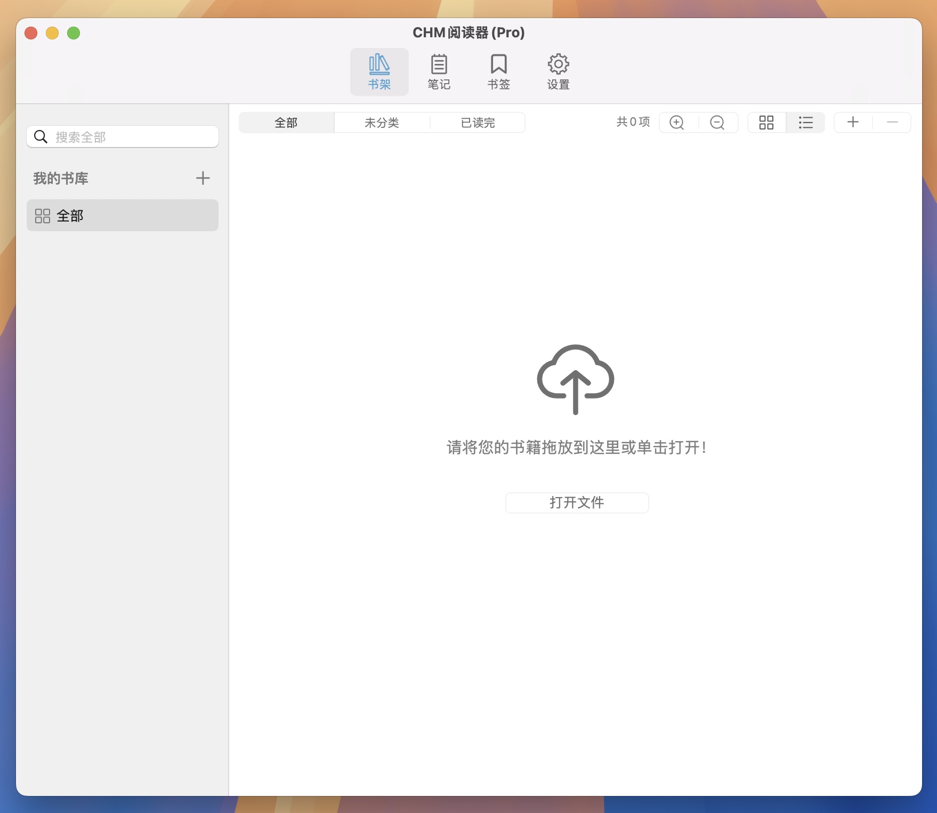Screen dimensions: 937x813
Task: Zoom out on the book covers
Action: [717, 123]
